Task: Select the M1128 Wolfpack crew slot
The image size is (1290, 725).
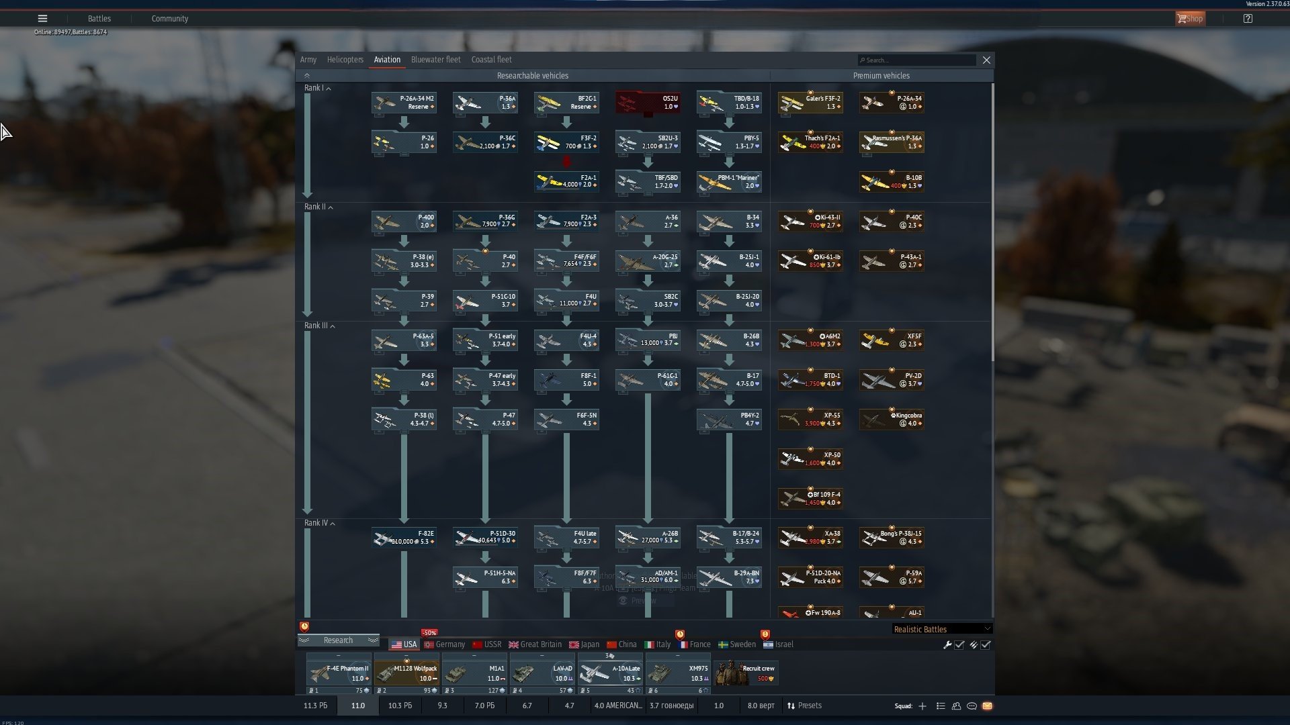Action: [x=406, y=674]
